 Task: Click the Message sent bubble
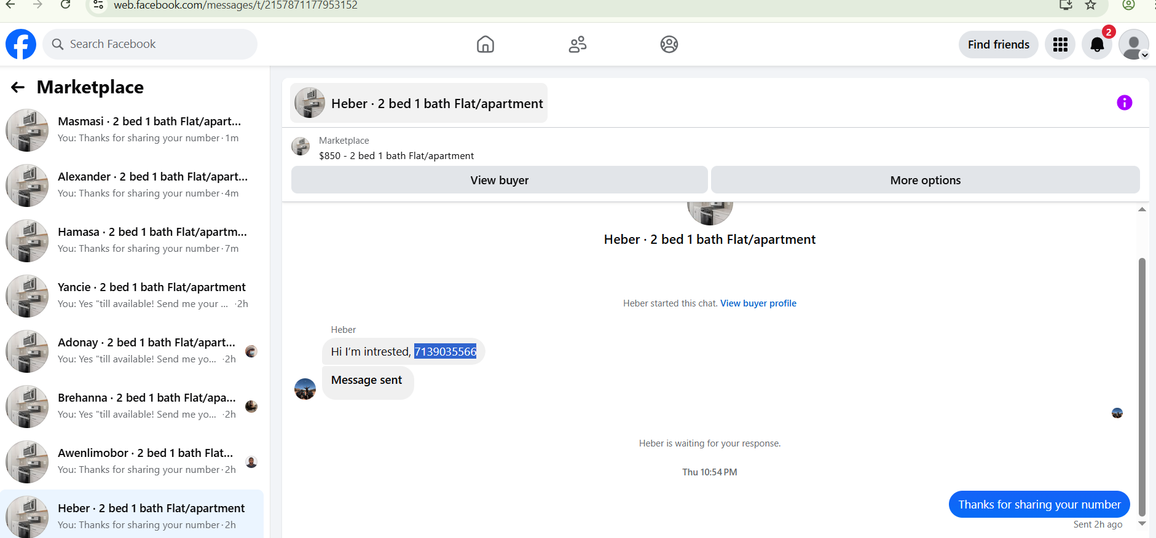point(368,383)
